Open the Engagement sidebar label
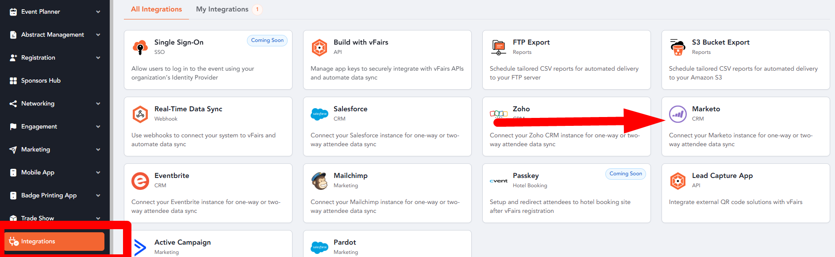 point(39,127)
